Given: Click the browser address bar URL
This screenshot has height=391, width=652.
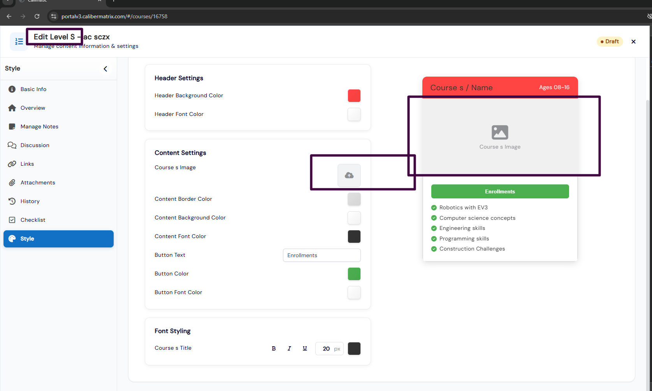Looking at the screenshot, I should (114, 16).
